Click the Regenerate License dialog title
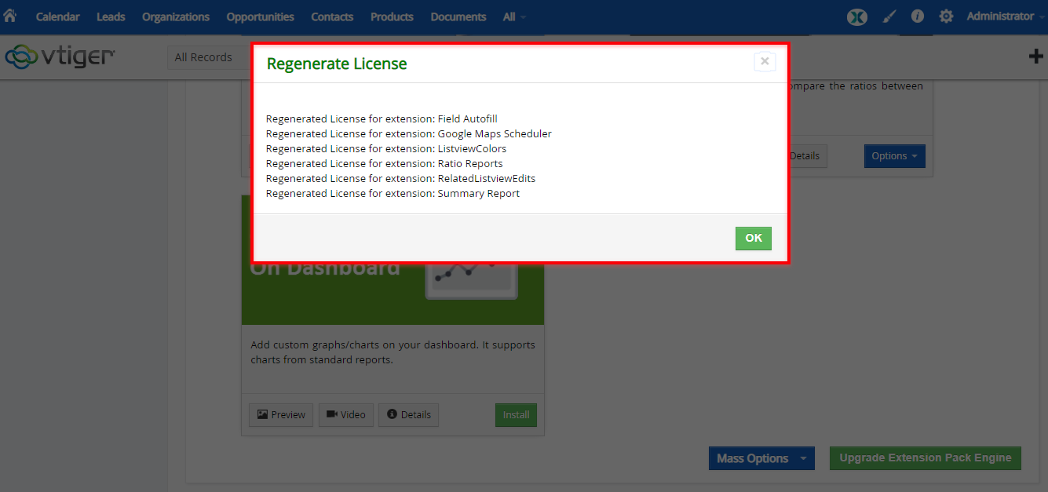The height and width of the screenshot is (492, 1048). 337,64
